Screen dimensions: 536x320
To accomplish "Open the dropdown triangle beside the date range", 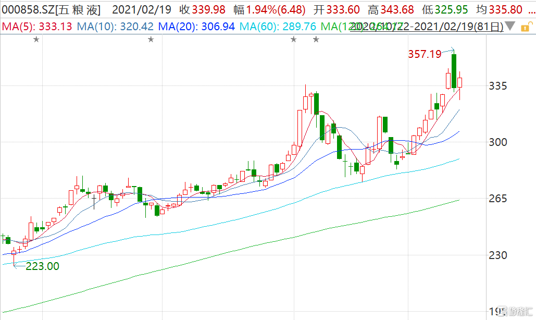I will pos(510,26).
